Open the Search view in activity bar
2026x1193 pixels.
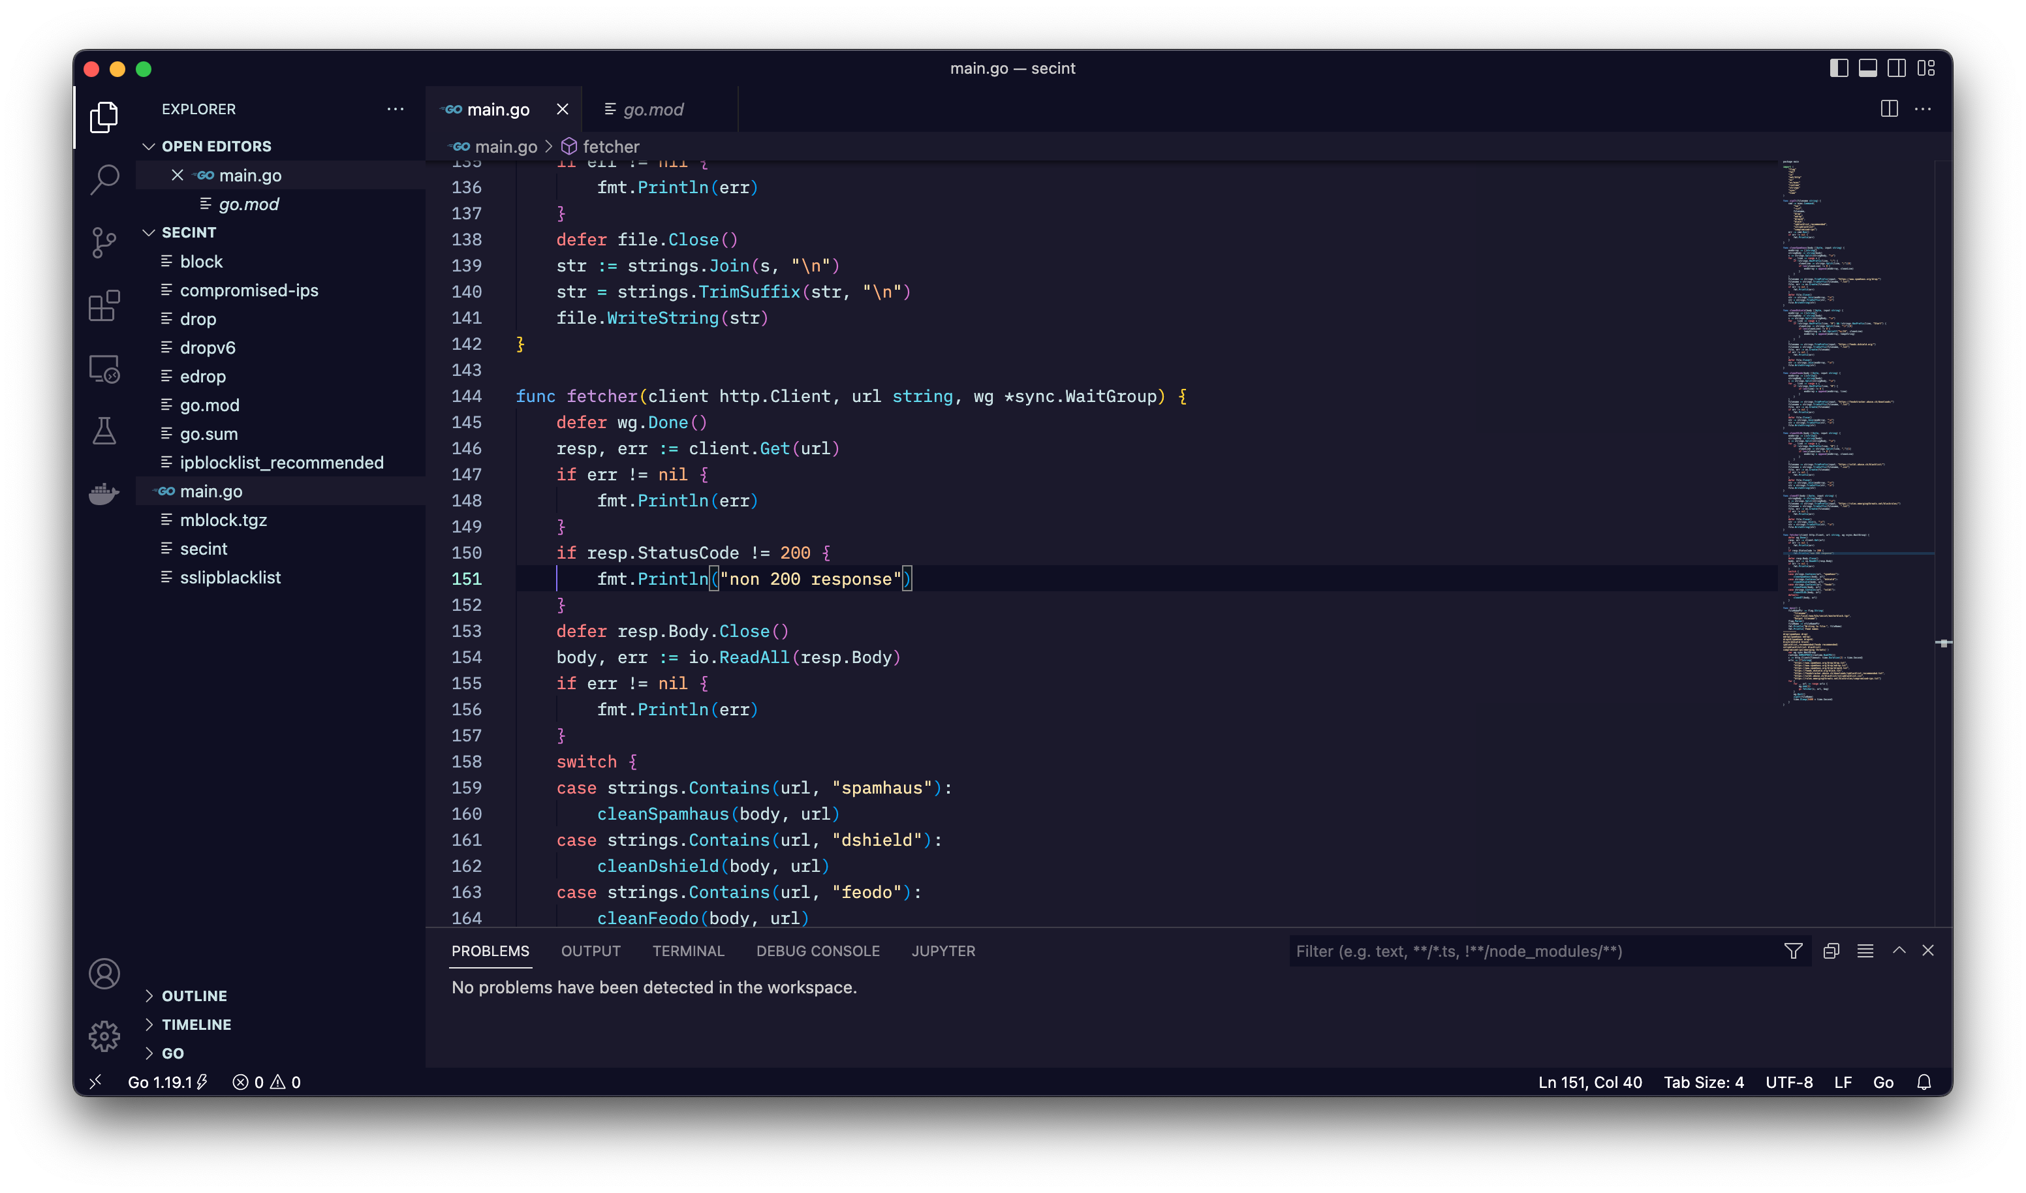pos(104,179)
